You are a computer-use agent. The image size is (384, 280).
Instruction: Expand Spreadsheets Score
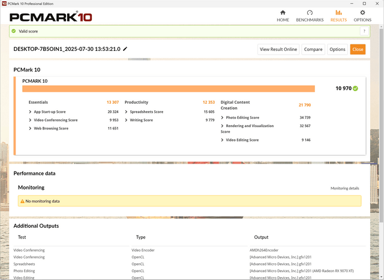tap(126, 112)
